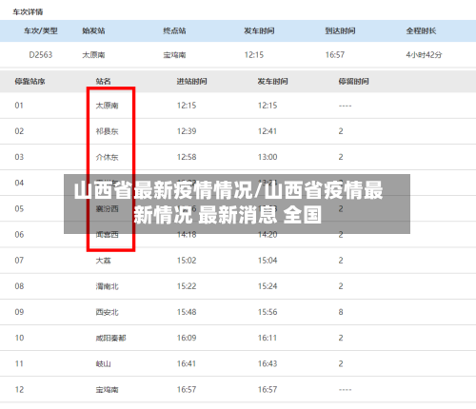Viewport: 476px width, 409px height.
Task: Click the 停留时间 column header
Action: (x=354, y=82)
